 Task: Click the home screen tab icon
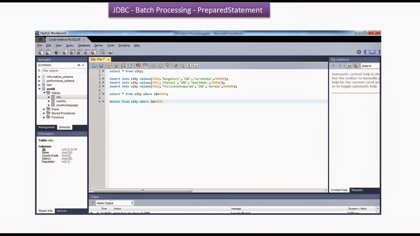tap(40, 39)
